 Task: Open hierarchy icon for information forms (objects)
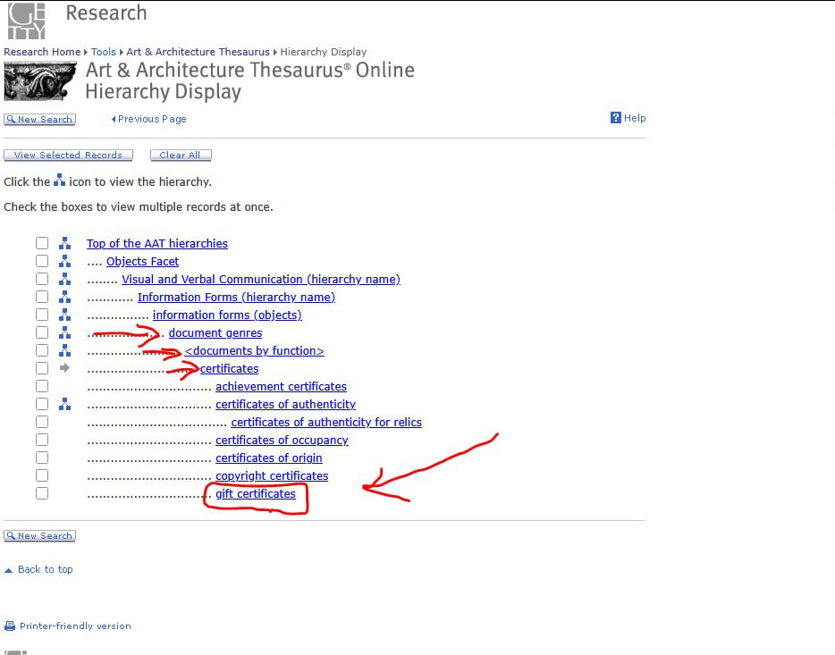pyautogui.click(x=64, y=315)
